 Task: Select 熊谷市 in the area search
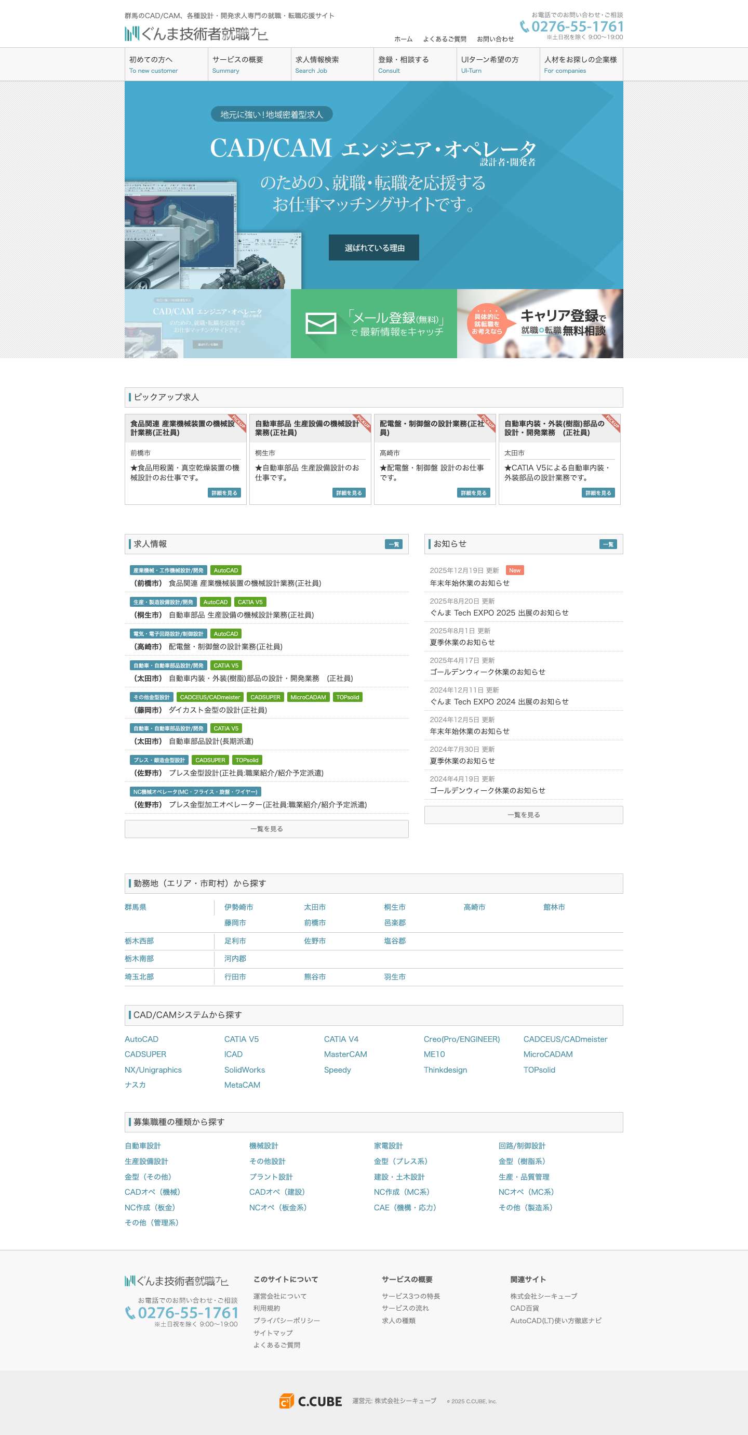coord(315,977)
